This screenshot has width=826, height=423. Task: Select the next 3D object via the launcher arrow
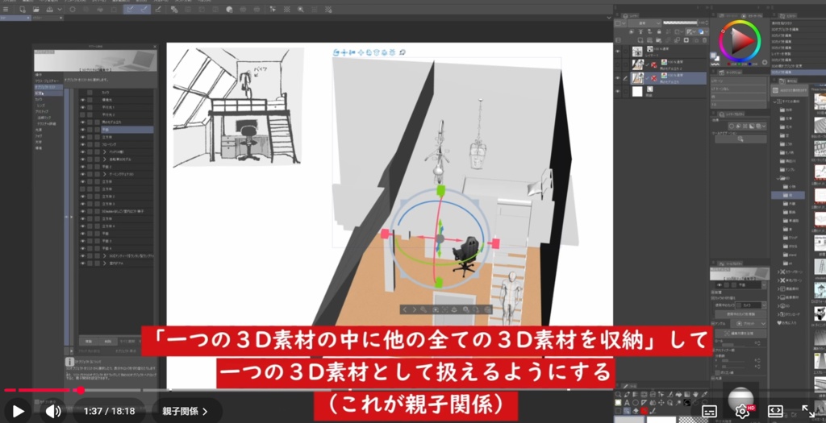(414, 310)
